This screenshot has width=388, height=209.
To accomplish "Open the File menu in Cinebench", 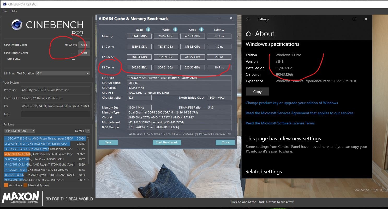I will point(5,11).
